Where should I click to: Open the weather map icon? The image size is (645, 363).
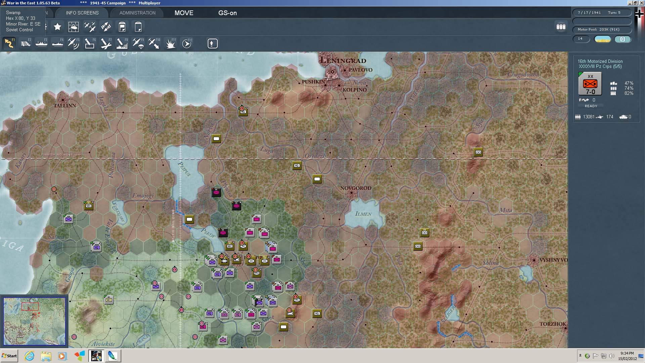tap(74, 27)
